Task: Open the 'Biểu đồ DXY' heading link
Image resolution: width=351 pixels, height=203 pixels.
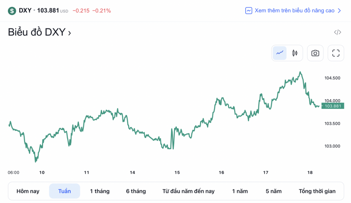Action: click(x=36, y=32)
